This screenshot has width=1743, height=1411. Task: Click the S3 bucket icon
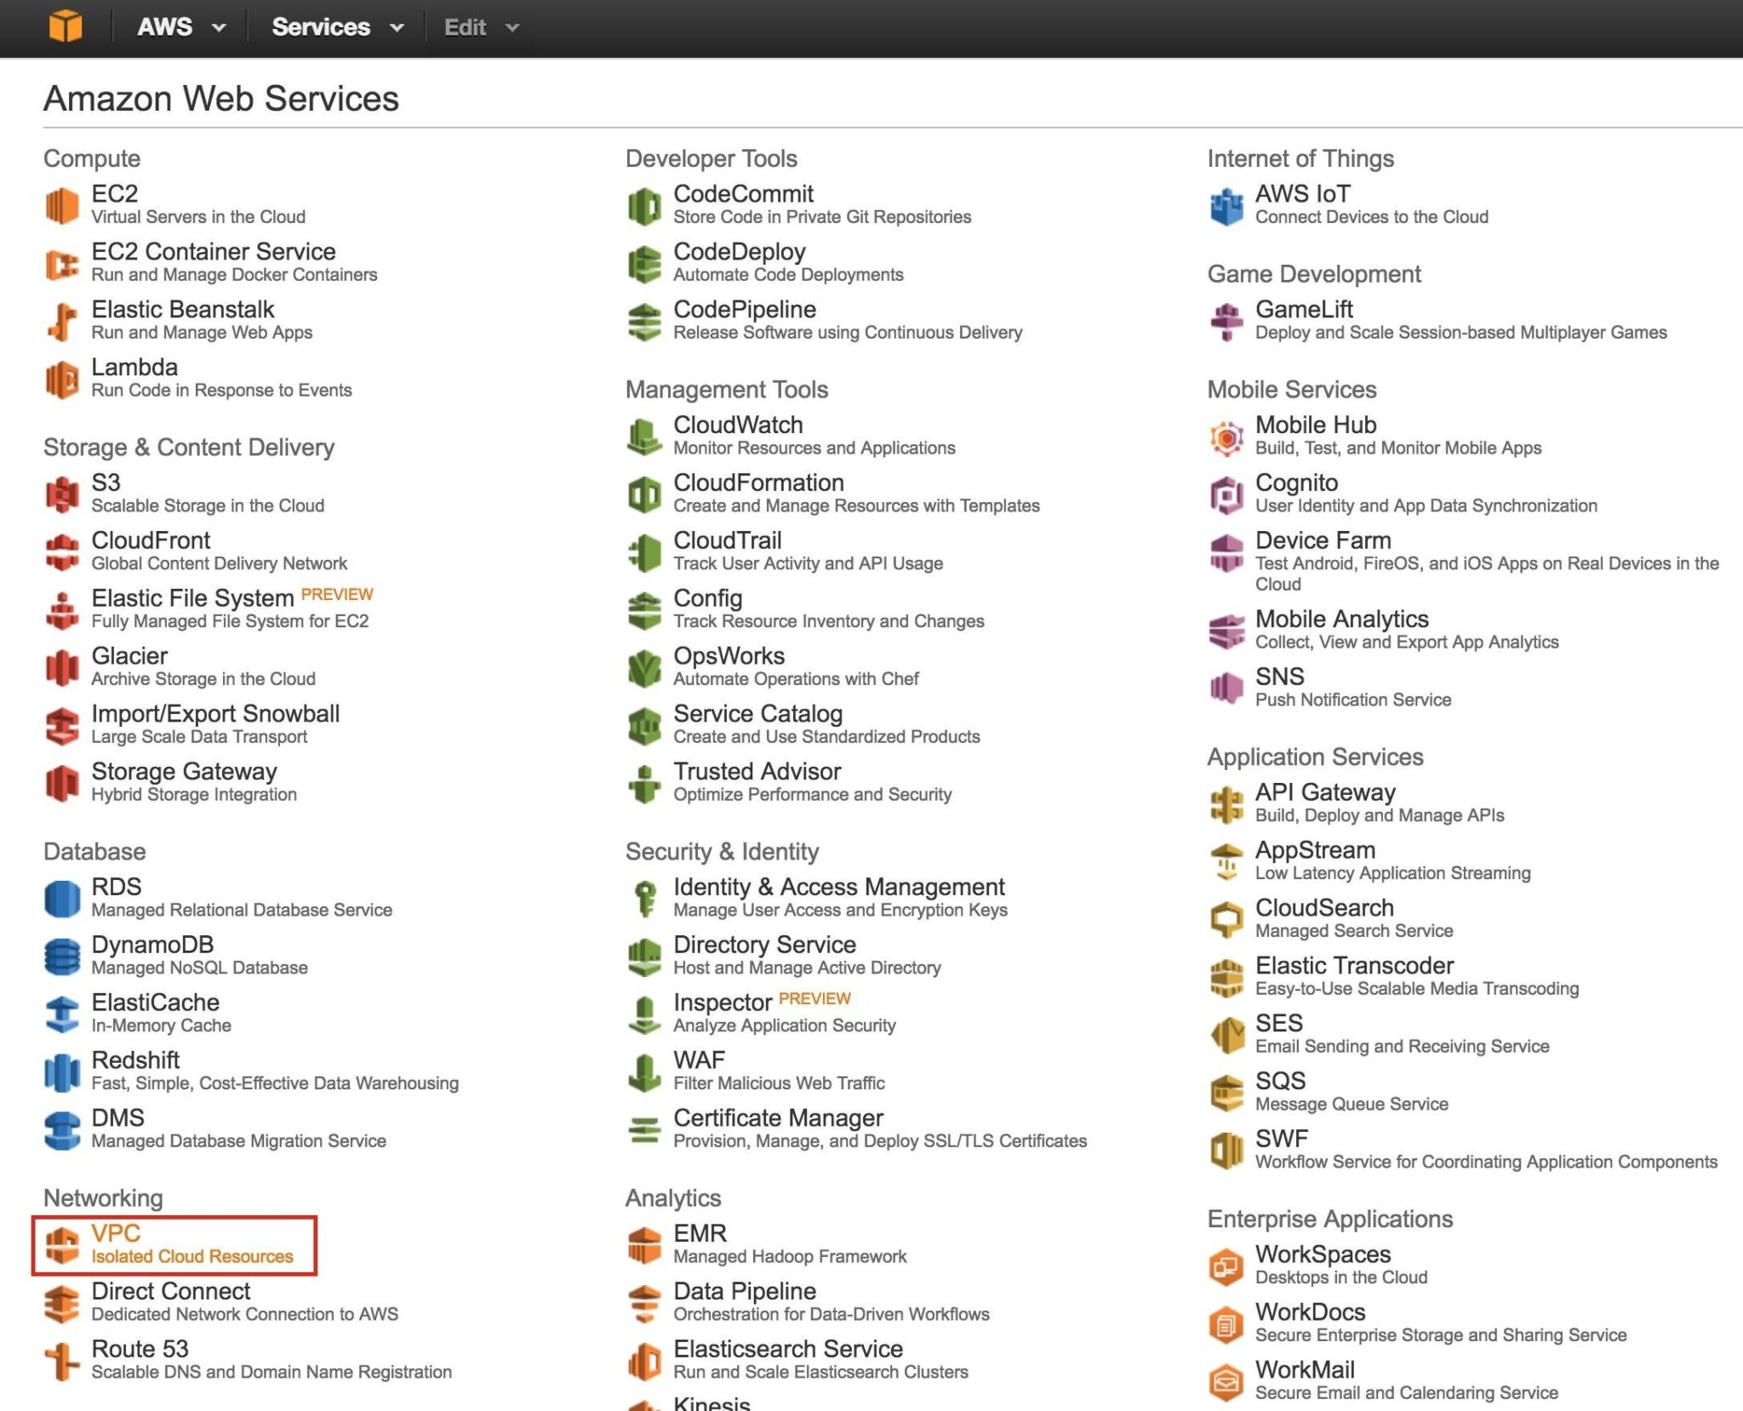tap(62, 494)
